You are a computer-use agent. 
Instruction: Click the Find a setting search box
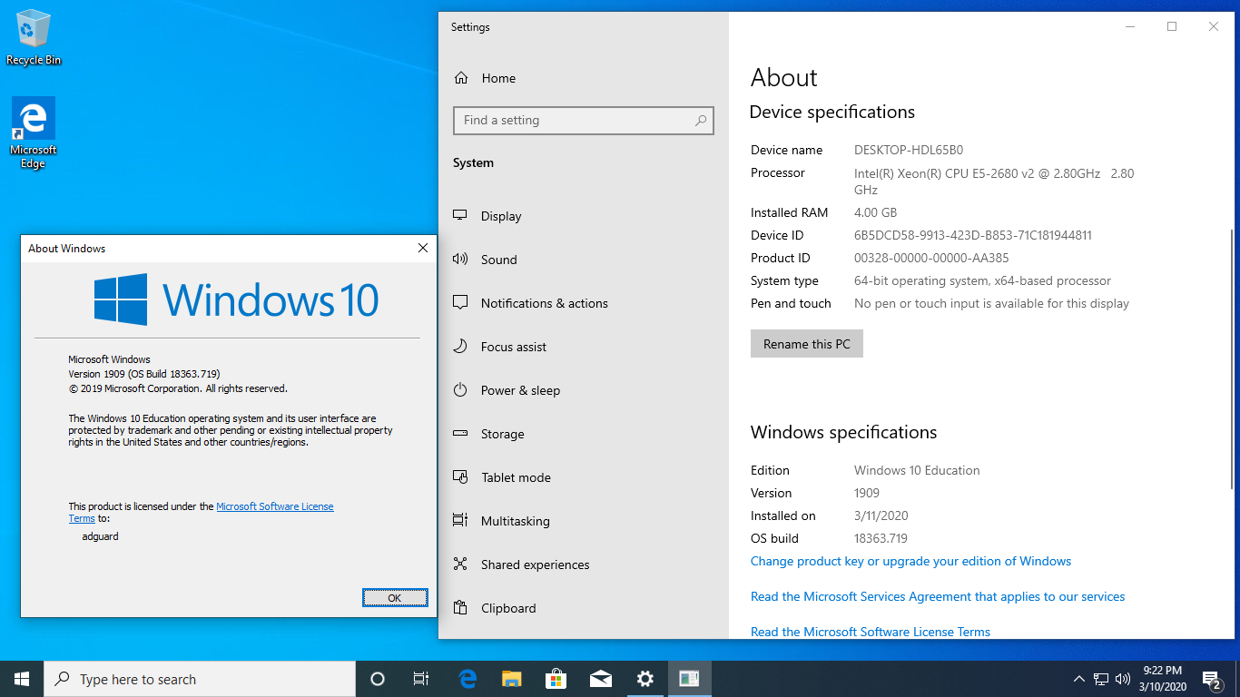point(583,120)
